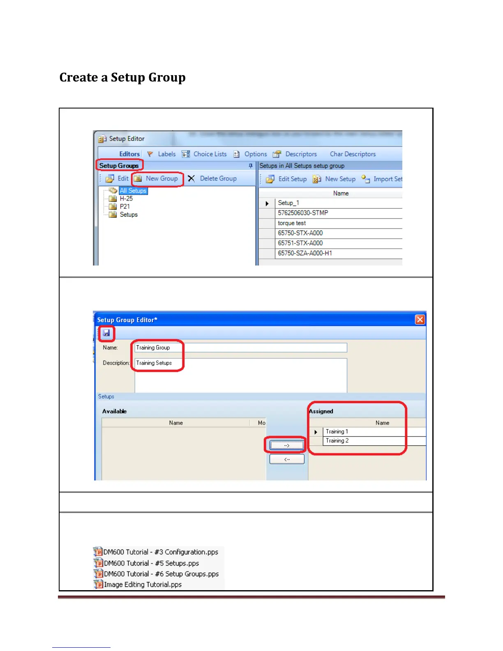
Task: Click Training 1 row selector arrow
Action: coord(316,432)
